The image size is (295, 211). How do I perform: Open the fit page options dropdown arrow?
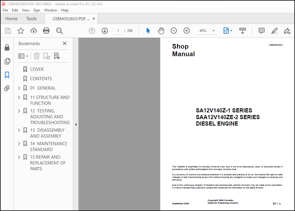coord(231,31)
